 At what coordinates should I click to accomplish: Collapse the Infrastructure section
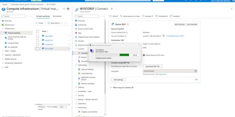point(3,29)
